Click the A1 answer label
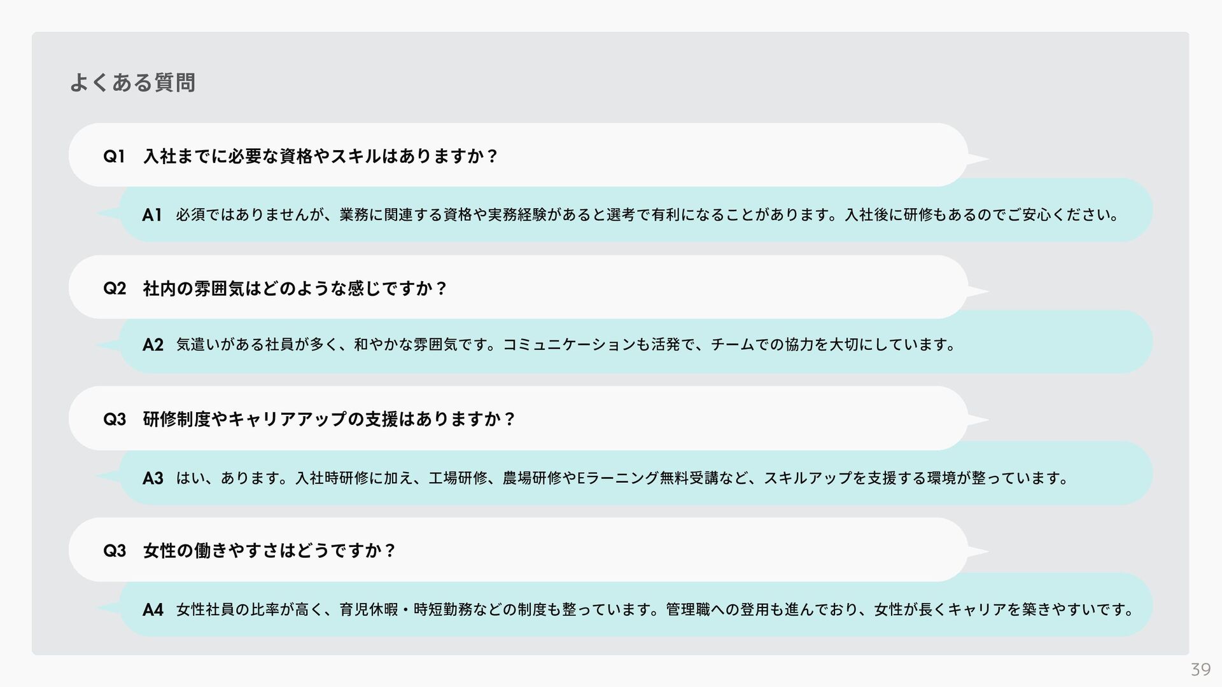1222x687 pixels. [152, 215]
